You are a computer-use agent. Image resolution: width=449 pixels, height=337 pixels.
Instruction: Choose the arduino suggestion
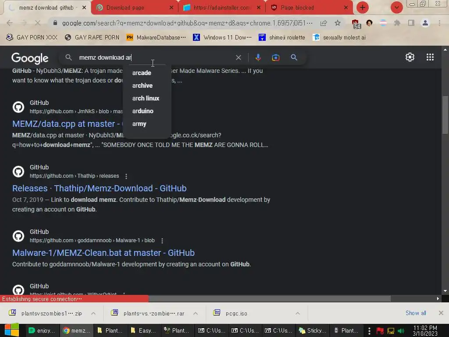click(147, 111)
